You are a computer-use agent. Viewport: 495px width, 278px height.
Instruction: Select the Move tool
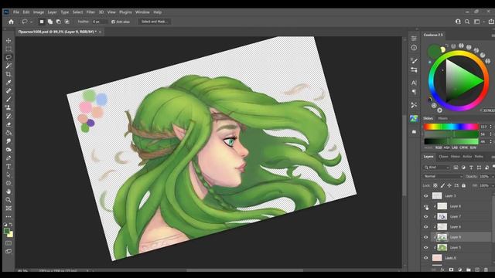(9, 41)
